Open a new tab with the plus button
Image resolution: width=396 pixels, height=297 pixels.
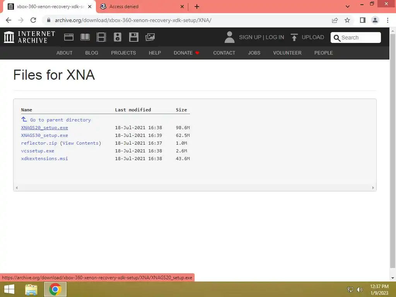pyautogui.click(x=197, y=7)
